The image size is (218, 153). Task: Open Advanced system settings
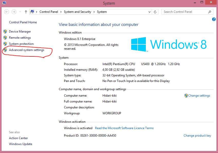pos(26,50)
